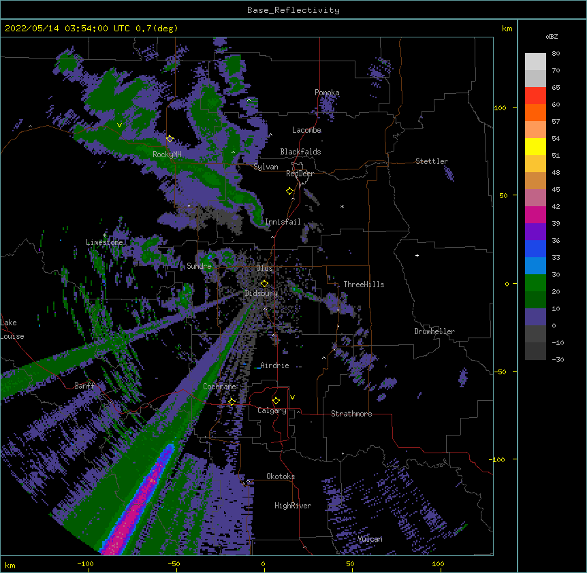
Task: Click the Olds town label
Action: pyautogui.click(x=264, y=268)
